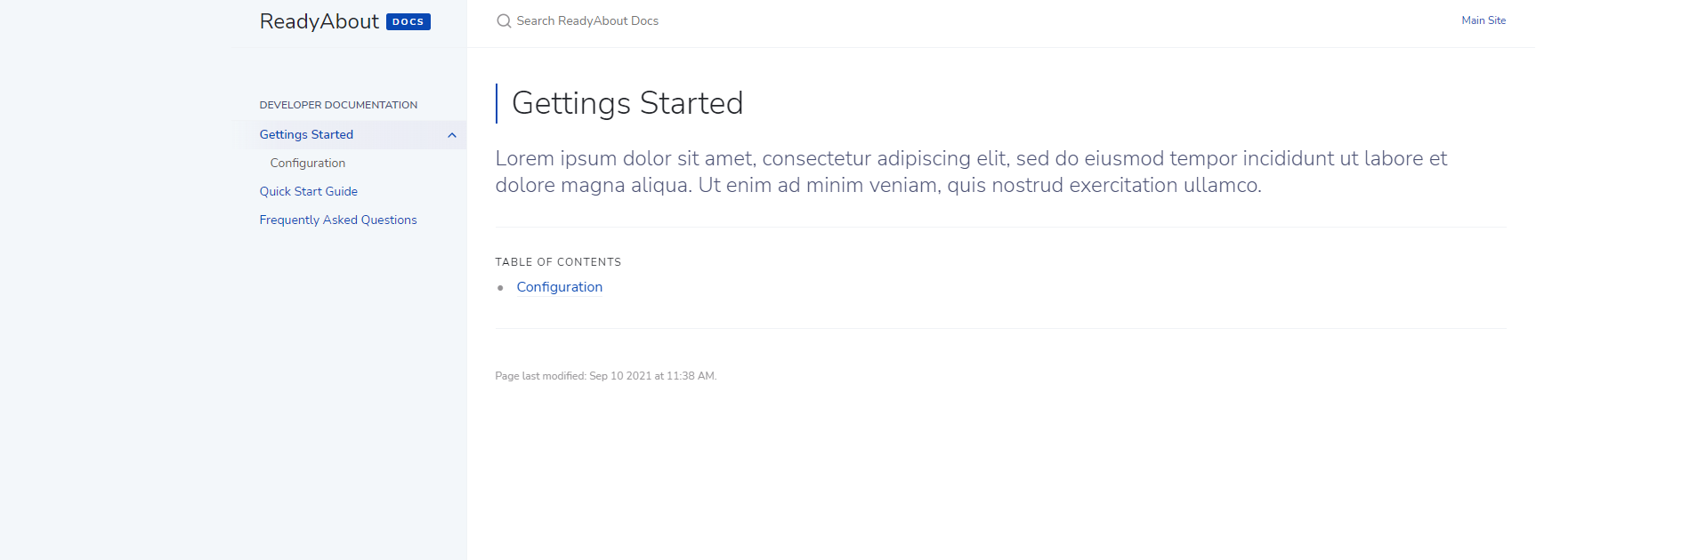Click the Developer Documentation section label
Screen dimensions: 1698x560
pos(338,105)
